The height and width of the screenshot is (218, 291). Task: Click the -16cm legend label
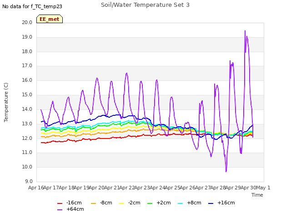[74, 203]
